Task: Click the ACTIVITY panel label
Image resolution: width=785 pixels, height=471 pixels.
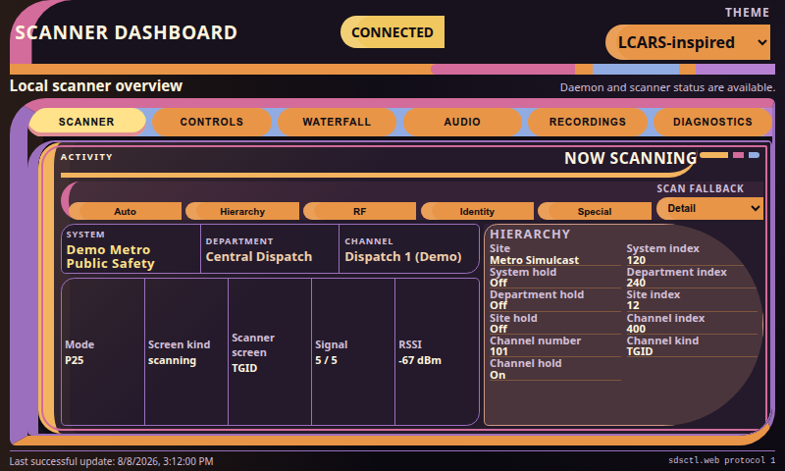Action: (86, 157)
